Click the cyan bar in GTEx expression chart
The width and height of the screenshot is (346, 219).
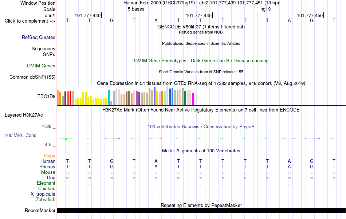[x=109, y=97]
